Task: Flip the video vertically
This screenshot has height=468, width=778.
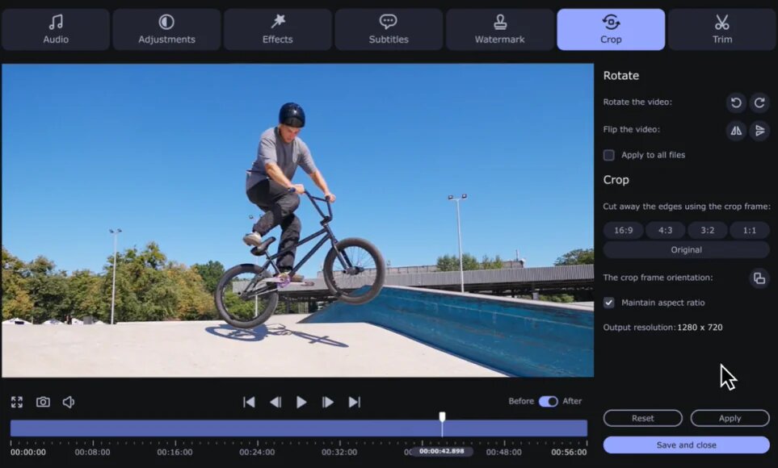Action: click(x=759, y=131)
